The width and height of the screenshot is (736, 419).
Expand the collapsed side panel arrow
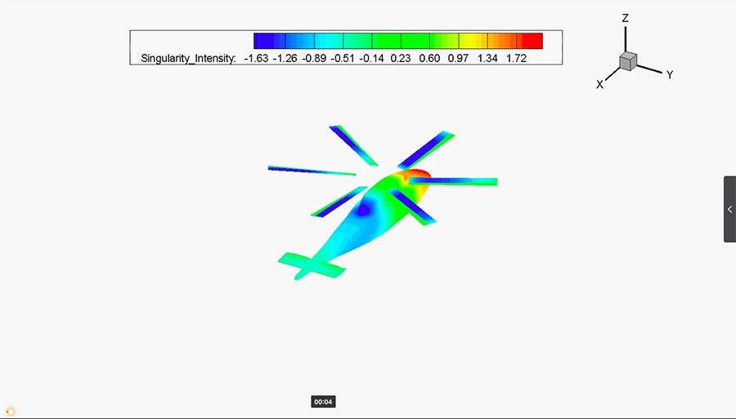[x=729, y=209]
